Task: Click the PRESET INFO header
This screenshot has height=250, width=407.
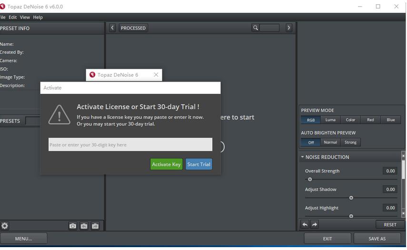Action: [15, 28]
